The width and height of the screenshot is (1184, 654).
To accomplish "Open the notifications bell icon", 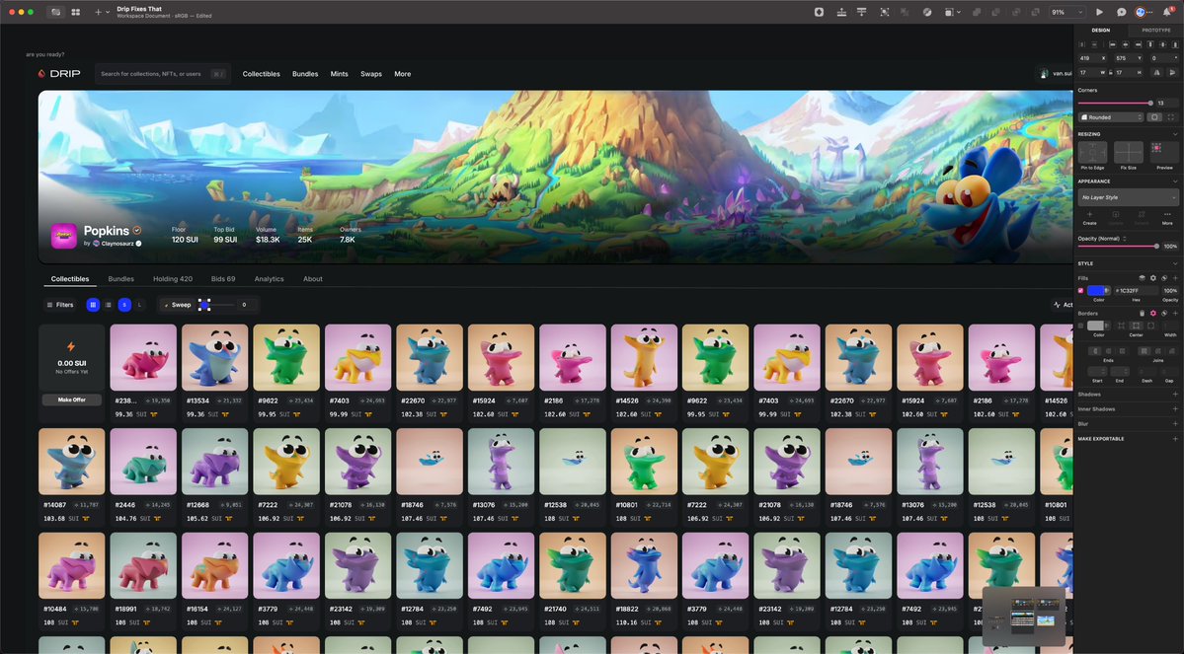I will click(x=1167, y=12).
